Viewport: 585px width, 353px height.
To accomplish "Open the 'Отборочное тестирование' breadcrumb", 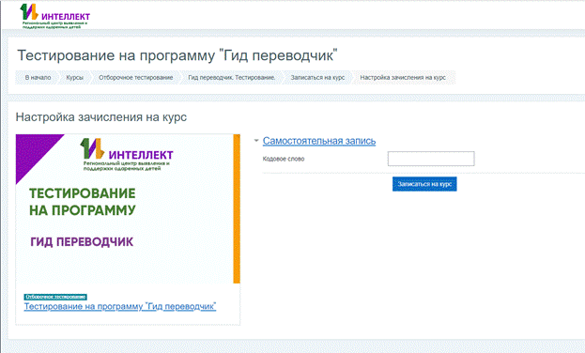I will [x=136, y=78].
